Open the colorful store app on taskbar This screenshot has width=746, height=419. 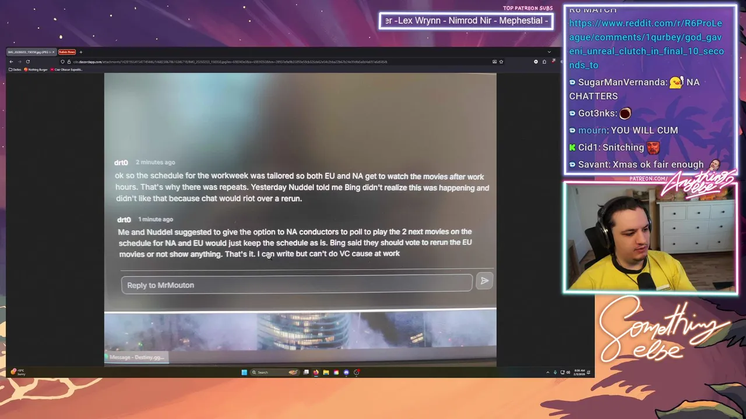(x=336, y=372)
